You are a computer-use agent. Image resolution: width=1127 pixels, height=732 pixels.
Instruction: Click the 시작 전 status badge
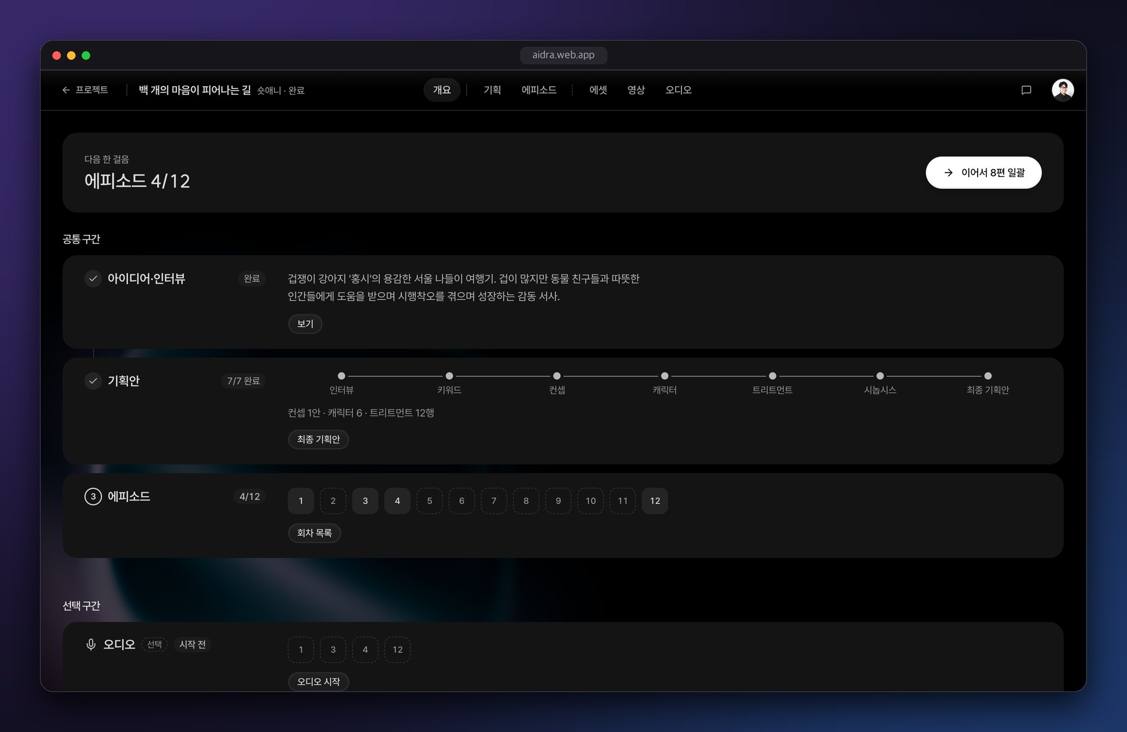(192, 644)
